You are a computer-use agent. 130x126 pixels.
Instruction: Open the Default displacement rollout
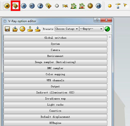55,117
